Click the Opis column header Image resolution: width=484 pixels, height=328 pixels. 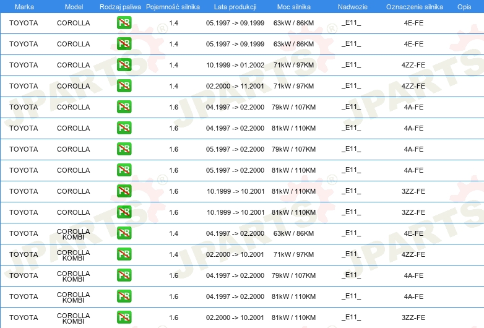[464, 6]
